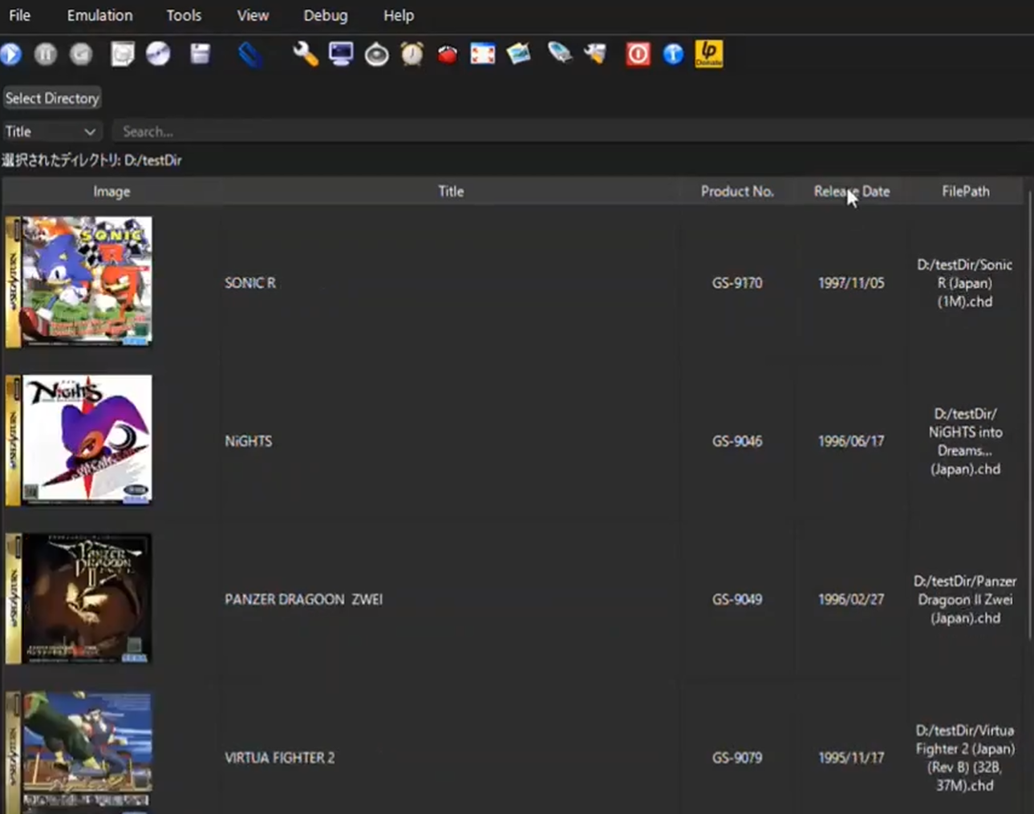The image size is (1034, 814).
Task: Click the blue tape ribbon icon
Action: click(250, 54)
